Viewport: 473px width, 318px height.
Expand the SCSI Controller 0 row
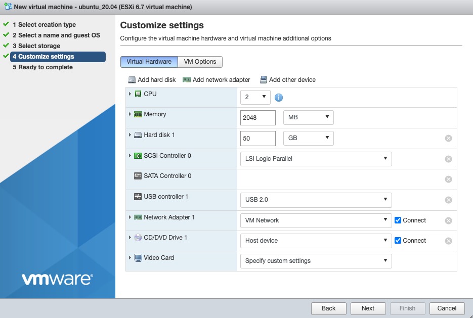[130, 156]
